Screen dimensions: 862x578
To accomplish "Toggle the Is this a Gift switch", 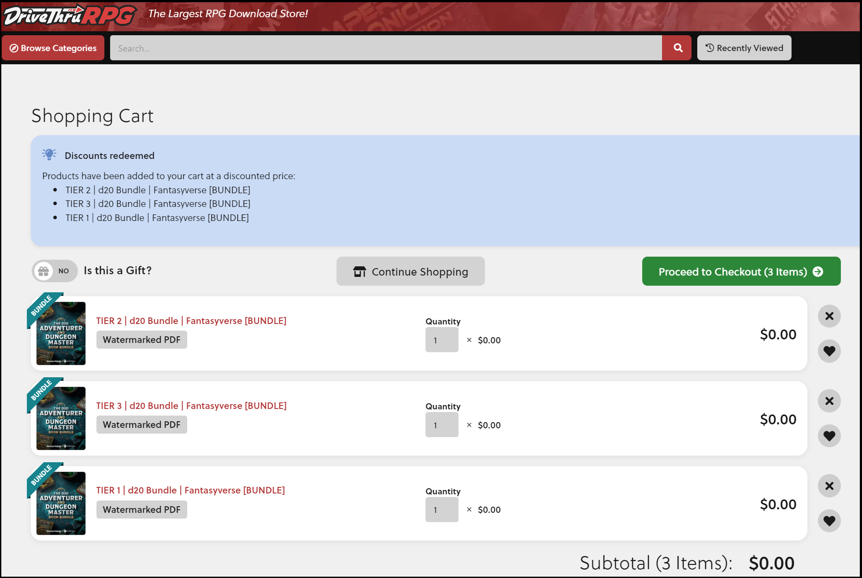I will click(x=55, y=271).
